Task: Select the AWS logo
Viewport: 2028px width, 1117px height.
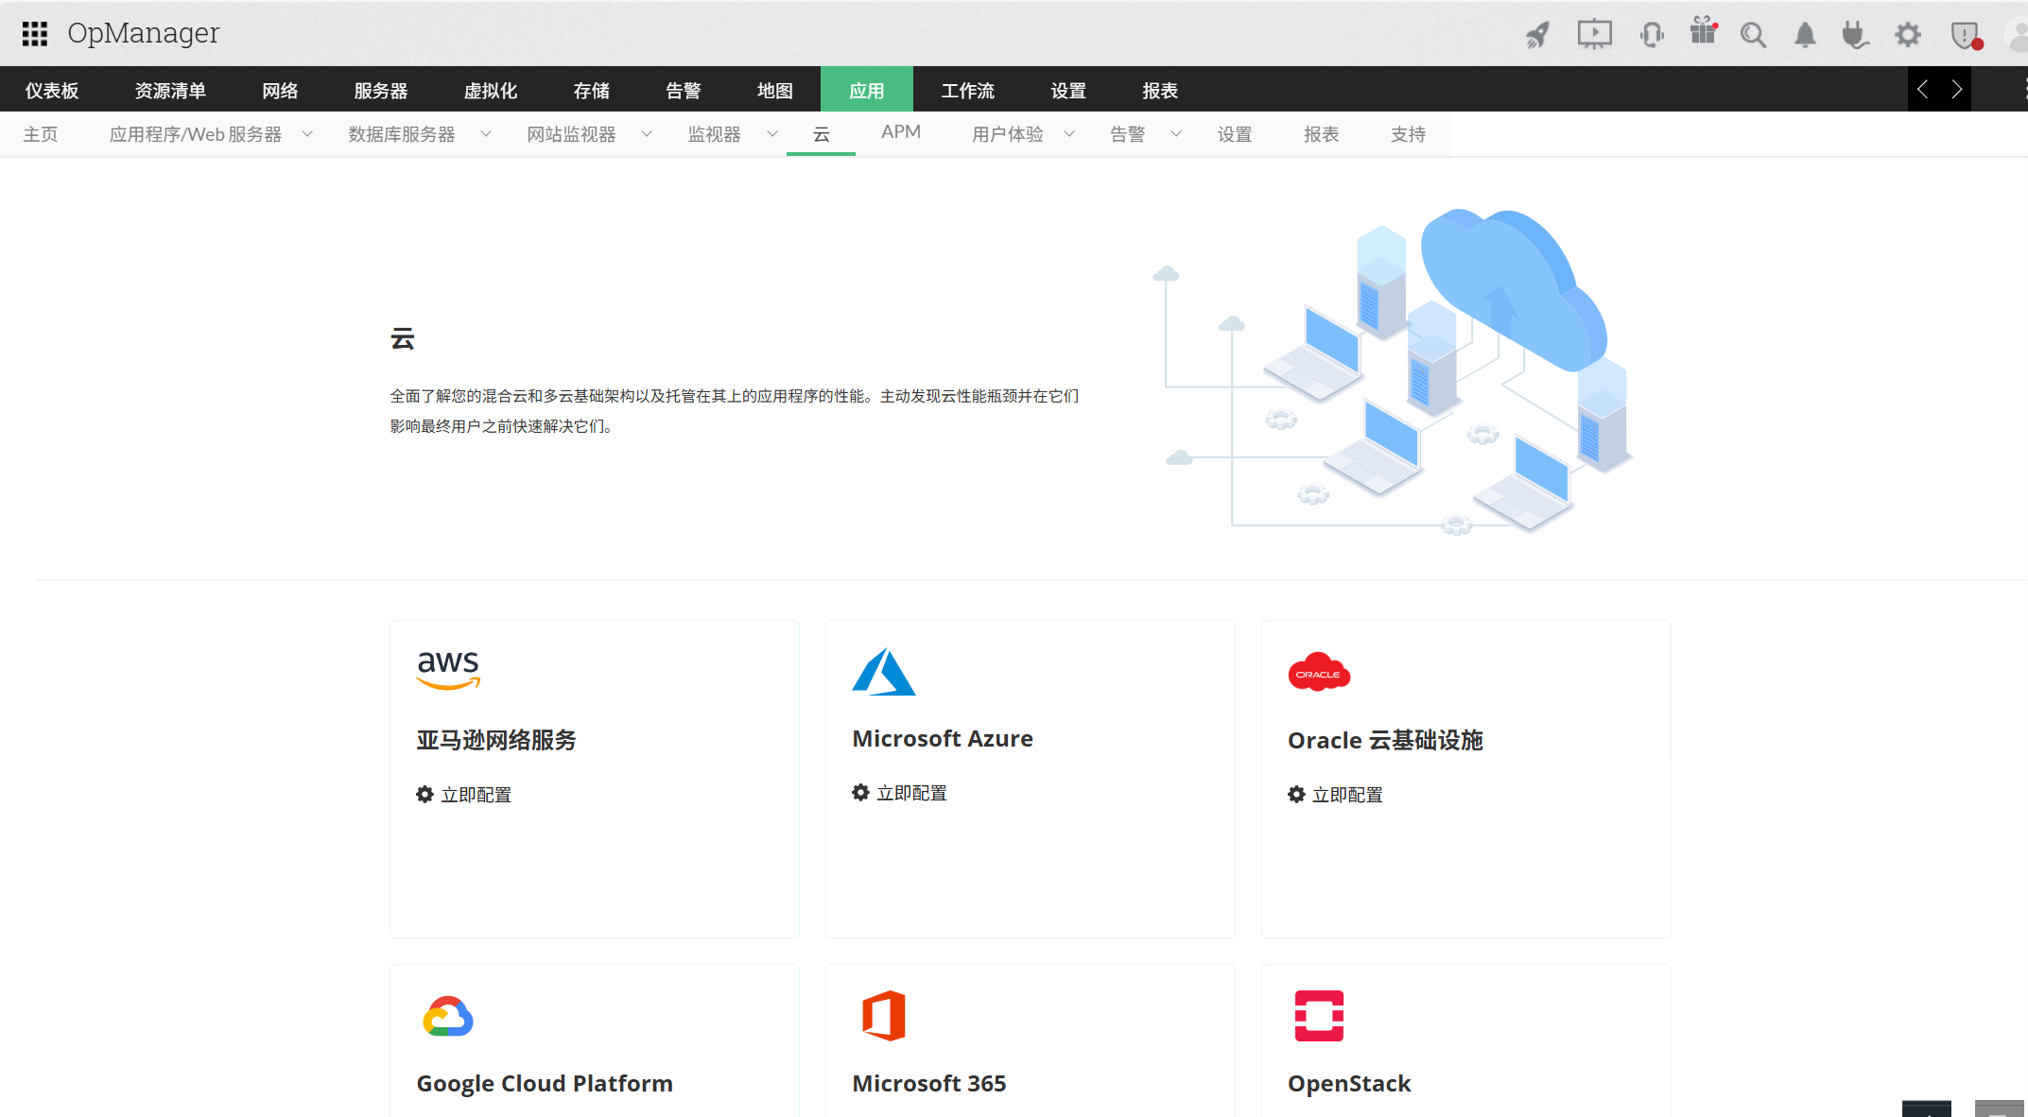Action: [x=448, y=668]
